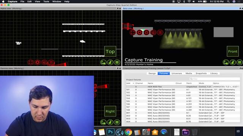This screenshot has height=136, width=243.
Task: Sort by the Unit column header
Action: [x=130, y=83]
